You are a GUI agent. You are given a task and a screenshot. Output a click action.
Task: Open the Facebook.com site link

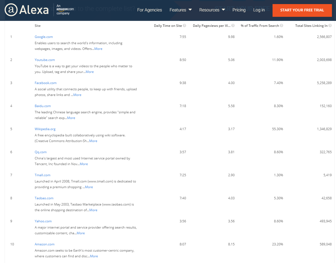pos(46,83)
